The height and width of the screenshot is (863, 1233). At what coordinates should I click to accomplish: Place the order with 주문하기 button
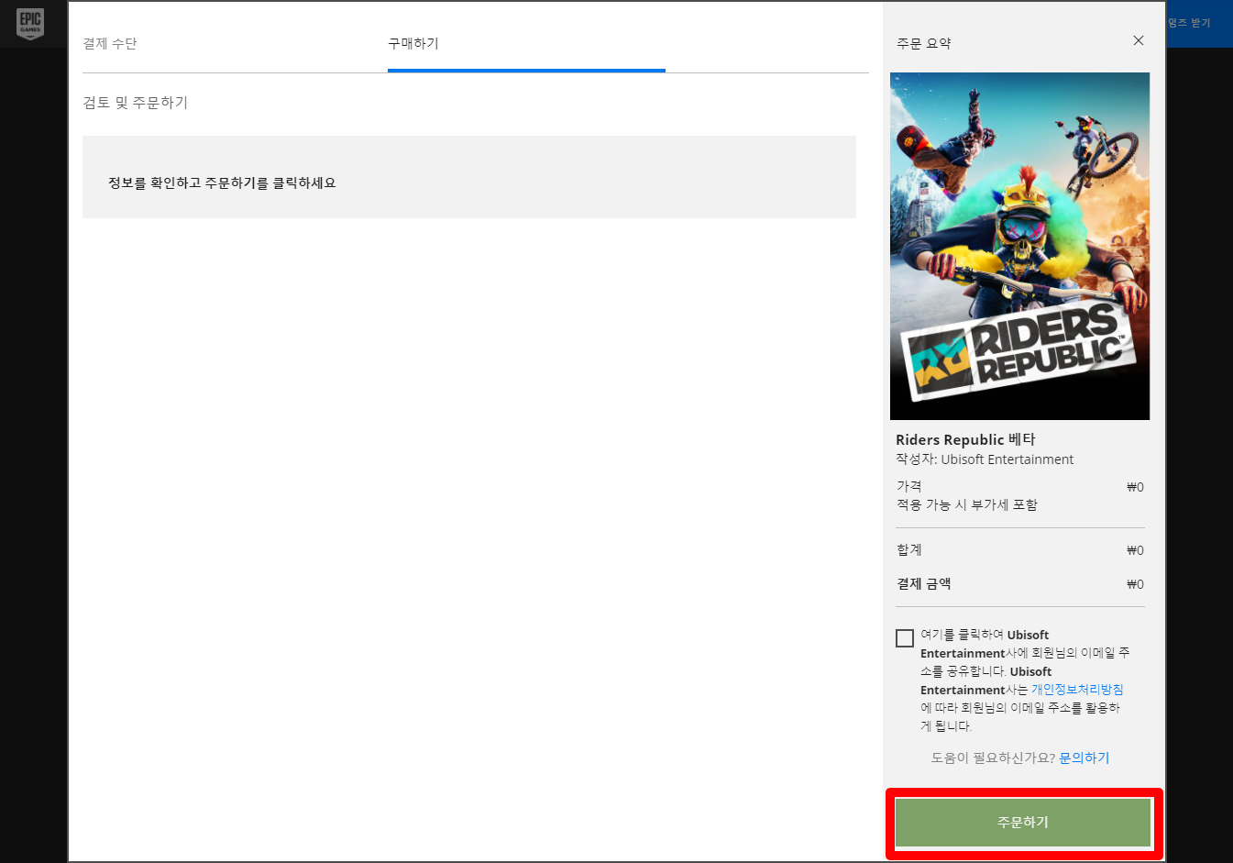coord(1023,823)
